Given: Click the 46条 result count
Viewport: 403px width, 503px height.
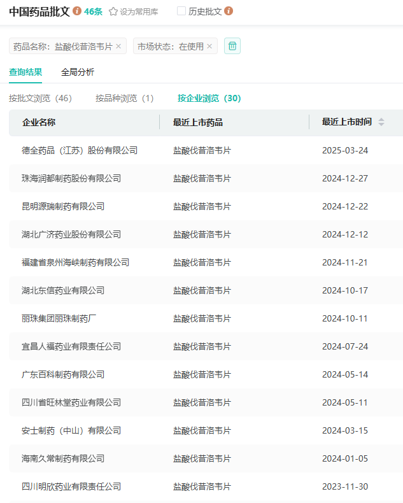Looking at the screenshot, I should coord(93,11).
